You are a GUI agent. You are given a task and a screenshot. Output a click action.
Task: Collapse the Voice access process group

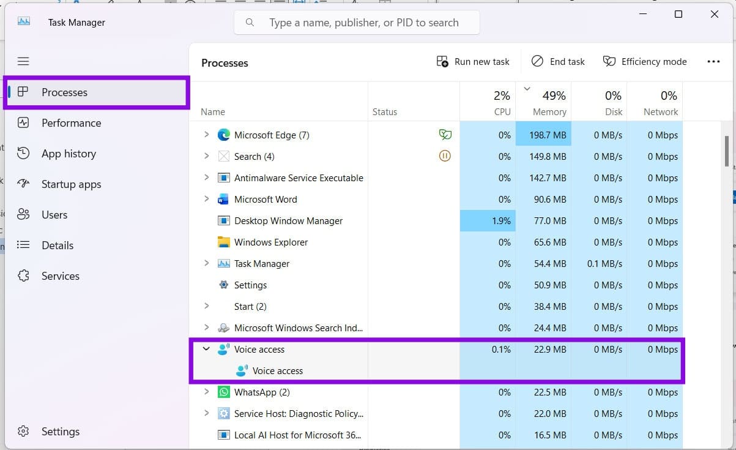[x=206, y=349]
